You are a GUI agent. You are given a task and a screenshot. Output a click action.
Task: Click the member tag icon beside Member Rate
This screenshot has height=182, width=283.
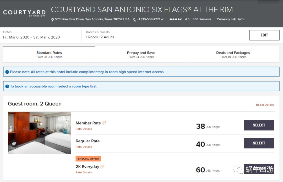click(104, 123)
